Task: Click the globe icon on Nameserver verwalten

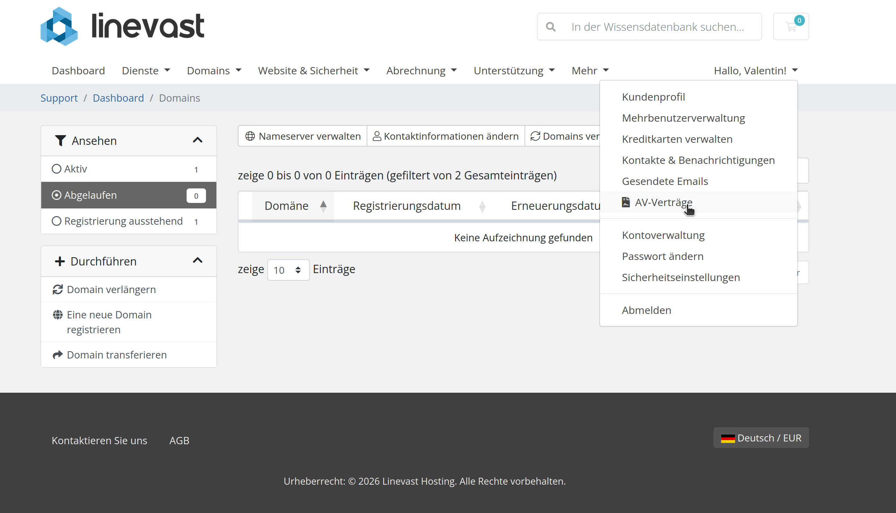Action: [250, 136]
